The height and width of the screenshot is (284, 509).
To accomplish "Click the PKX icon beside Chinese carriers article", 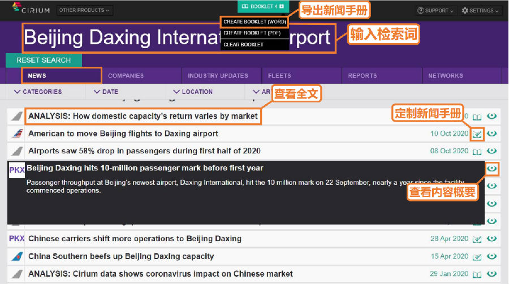I will [x=17, y=239].
